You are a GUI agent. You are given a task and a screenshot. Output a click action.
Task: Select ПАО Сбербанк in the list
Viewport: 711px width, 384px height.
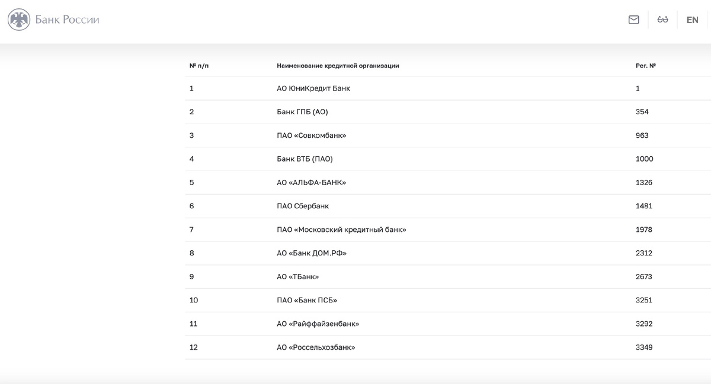tap(303, 206)
